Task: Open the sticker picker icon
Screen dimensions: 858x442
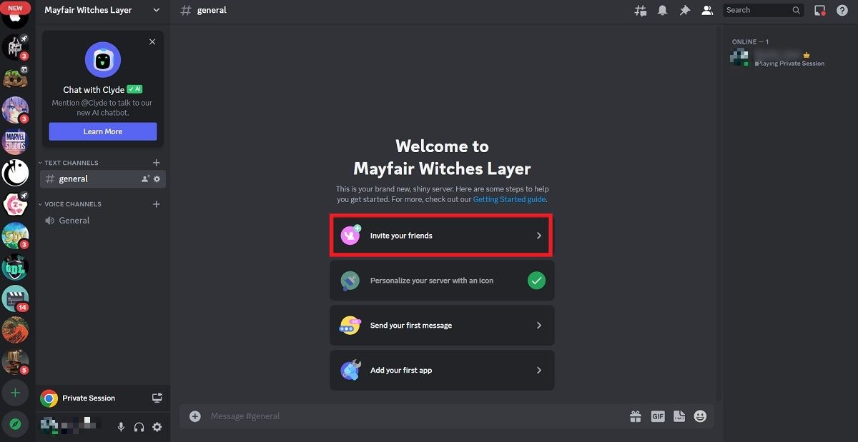Action: [x=679, y=416]
